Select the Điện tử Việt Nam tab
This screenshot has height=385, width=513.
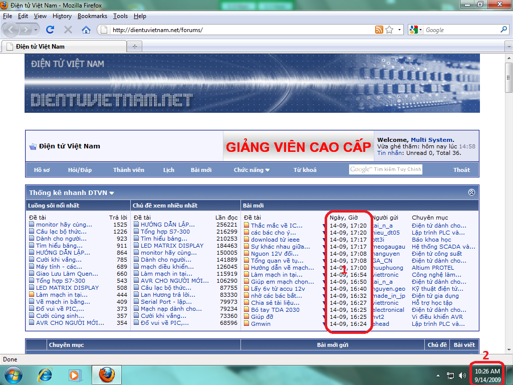[64, 47]
